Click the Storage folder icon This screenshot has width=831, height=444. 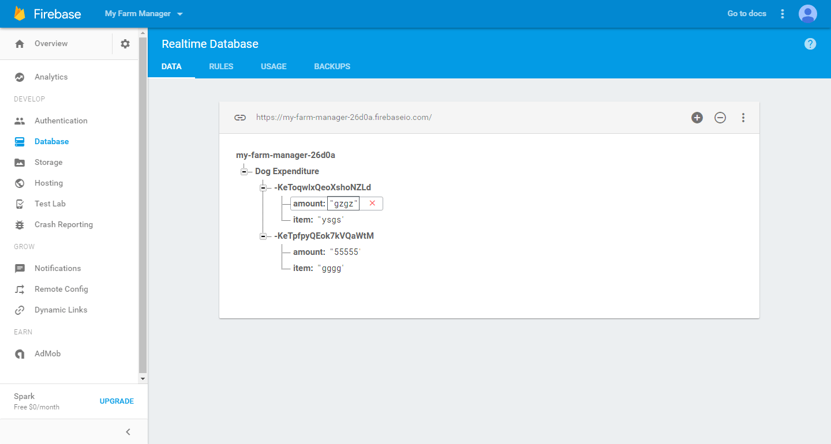(20, 163)
